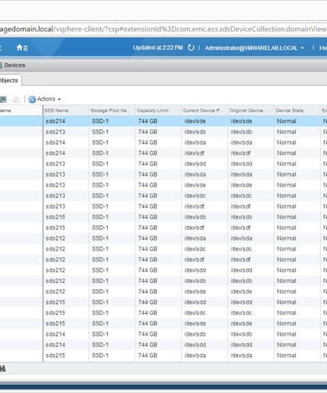Switch to the Objects tab
The width and height of the screenshot is (327, 393).
(x=9, y=80)
